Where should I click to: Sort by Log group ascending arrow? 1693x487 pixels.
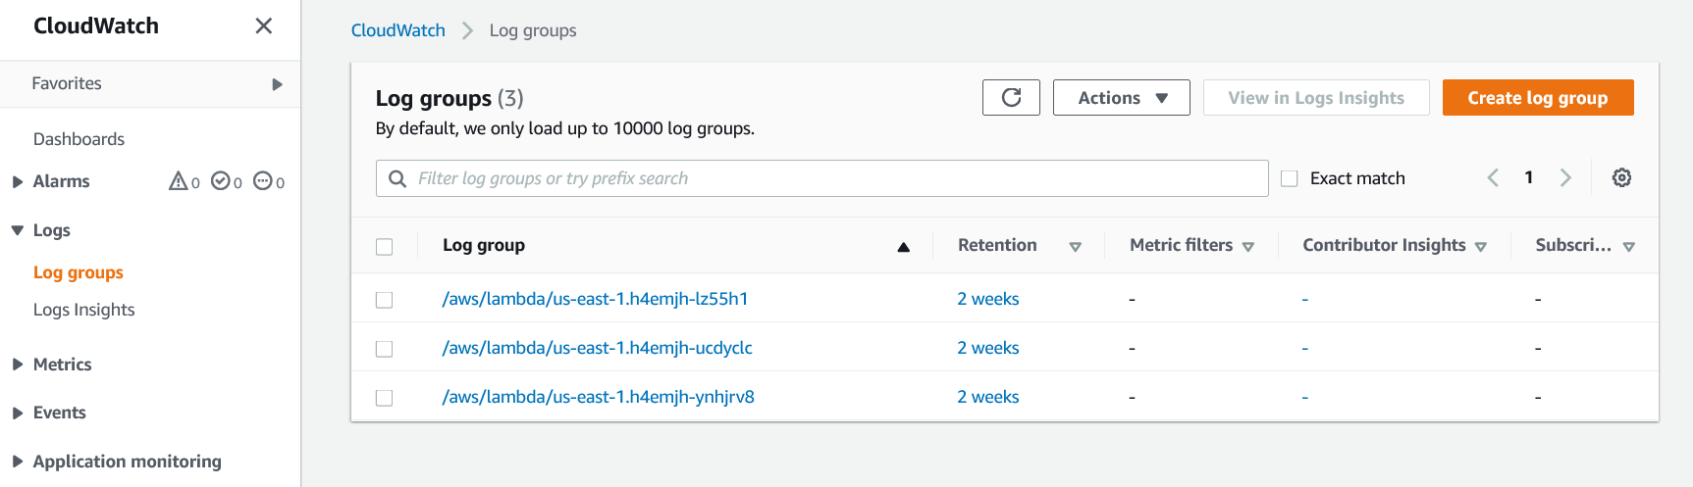click(x=903, y=247)
